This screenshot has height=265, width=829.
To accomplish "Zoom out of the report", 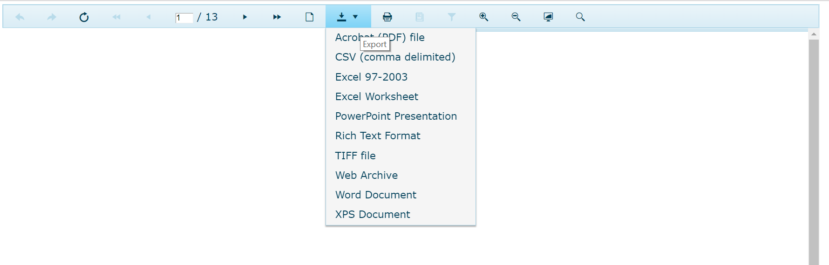I will 516,17.
